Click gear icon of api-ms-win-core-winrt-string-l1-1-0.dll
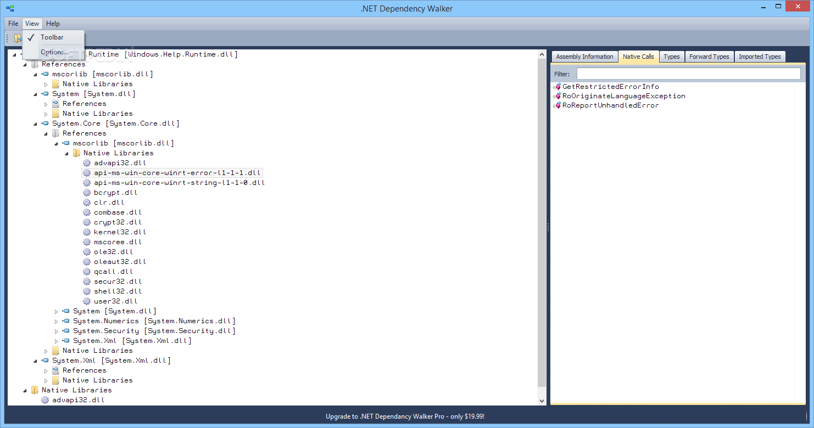The image size is (814, 428). (87, 183)
